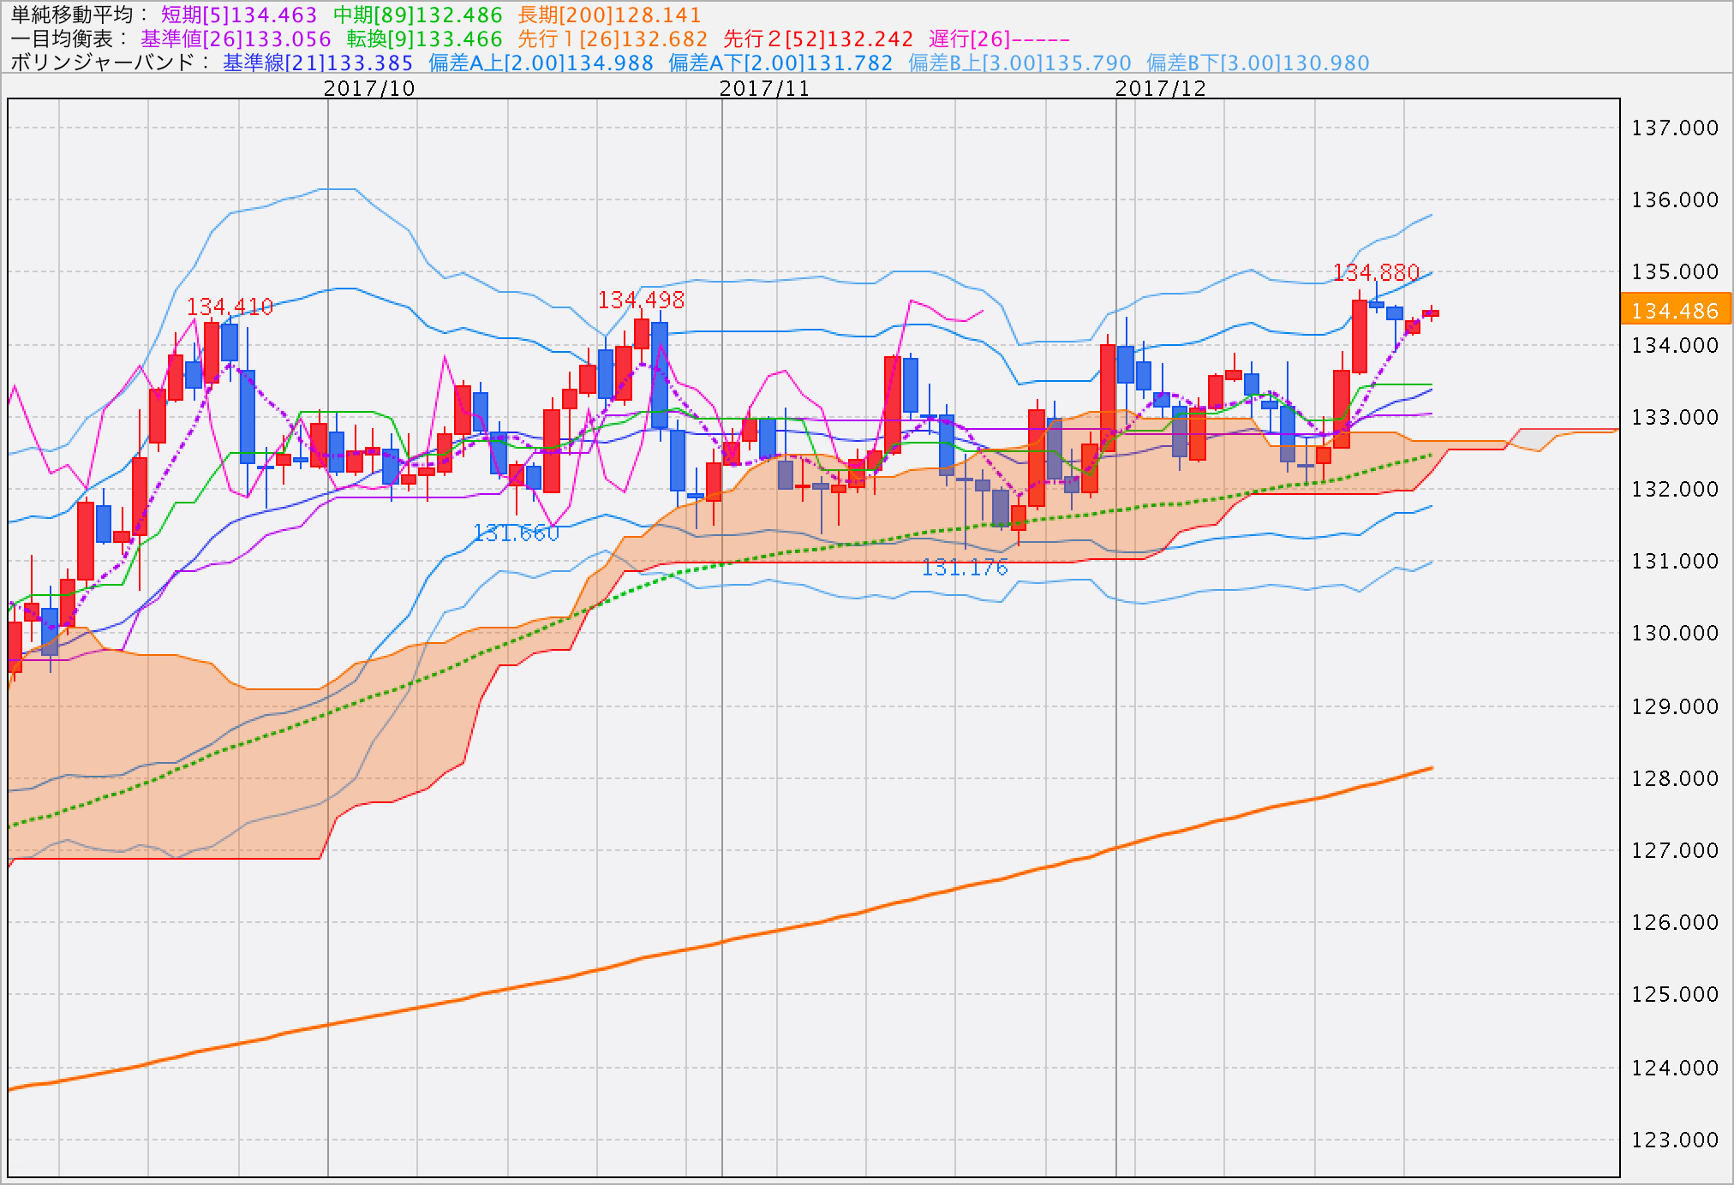Click the 131.000 price axis label
Screen dimensions: 1734x1185
point(1676,561)
